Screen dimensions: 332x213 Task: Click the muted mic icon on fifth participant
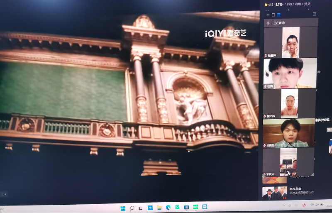[x=264, y=174]
